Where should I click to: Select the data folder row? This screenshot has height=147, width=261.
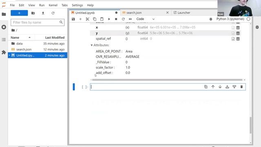[x=38, y=44]
